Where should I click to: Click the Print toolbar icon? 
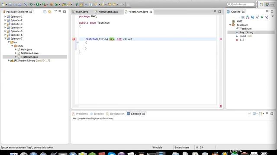pos(19,4)
